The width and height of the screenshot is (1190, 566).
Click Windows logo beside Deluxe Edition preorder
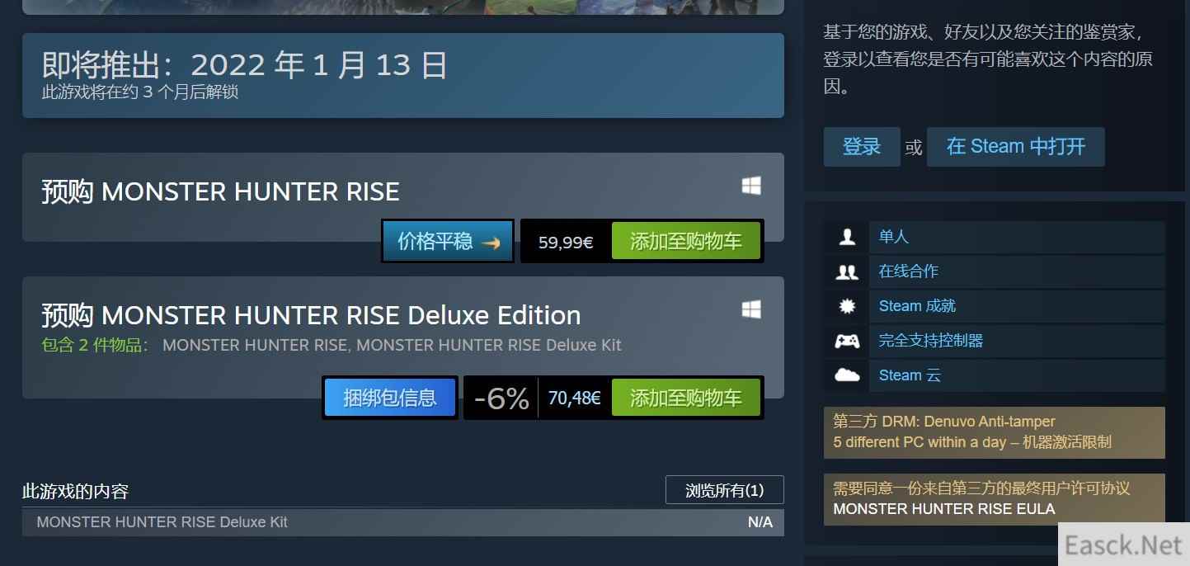(x=751, y=310)
